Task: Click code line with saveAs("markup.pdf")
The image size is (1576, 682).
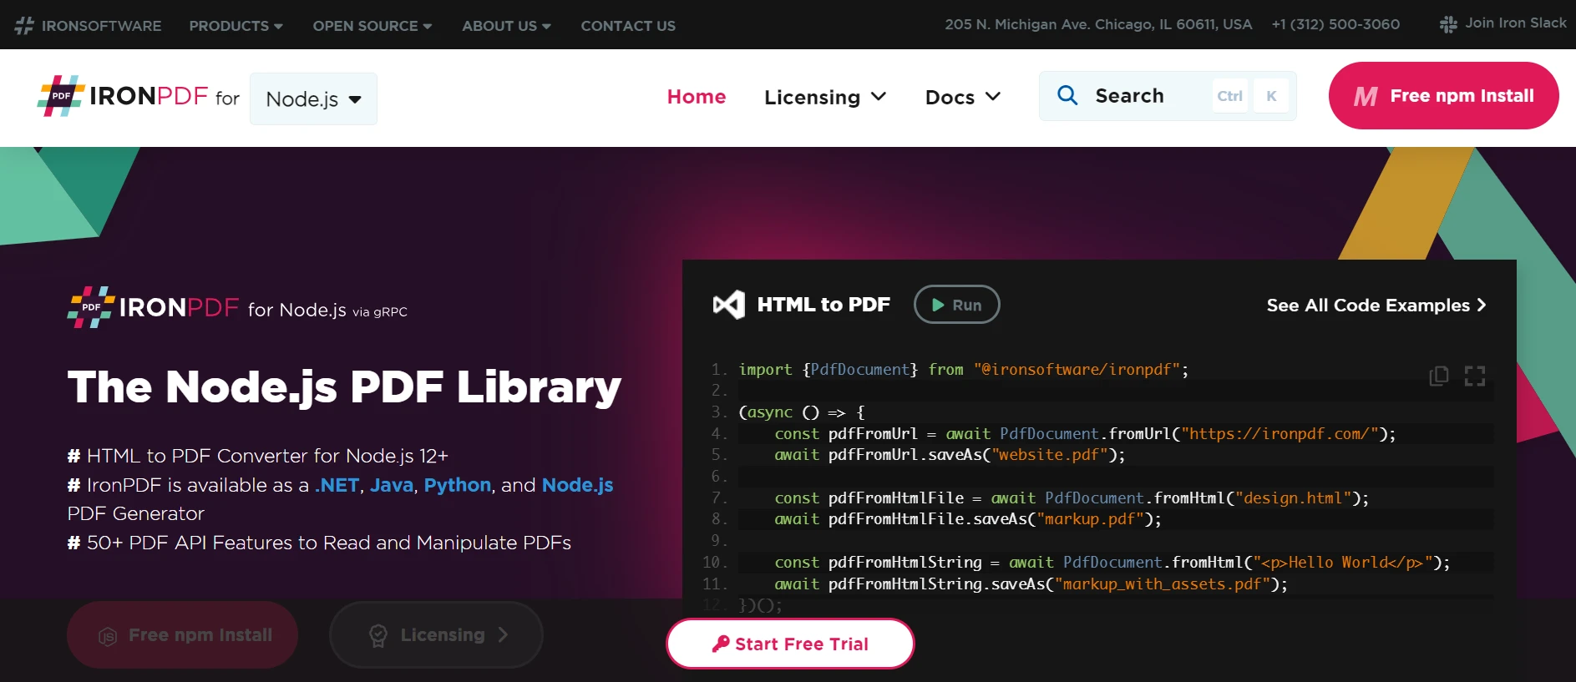Action: click(x=968, y=519)
